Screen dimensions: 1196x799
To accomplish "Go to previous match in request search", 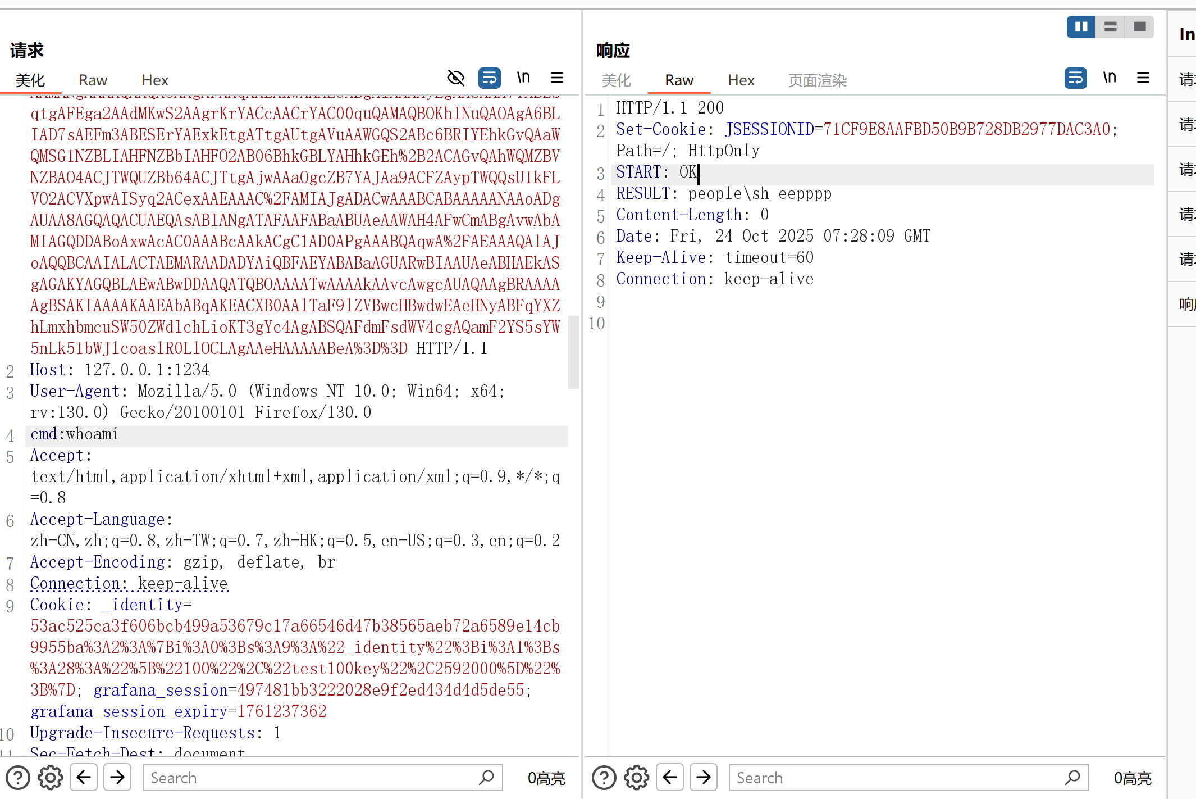I will click(x=84, y=778).
